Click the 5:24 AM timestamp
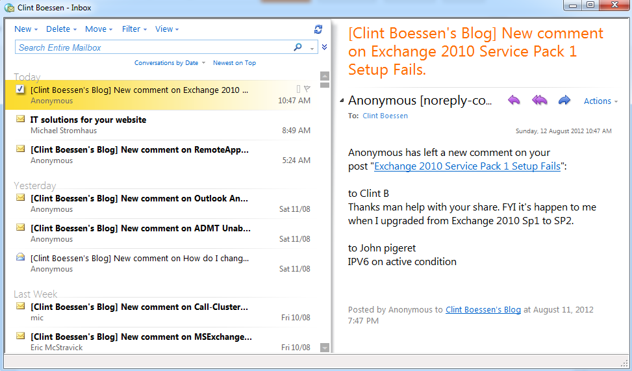Viewport: 632px width, 371px height. pyautogui.click(x=296, y=160)
